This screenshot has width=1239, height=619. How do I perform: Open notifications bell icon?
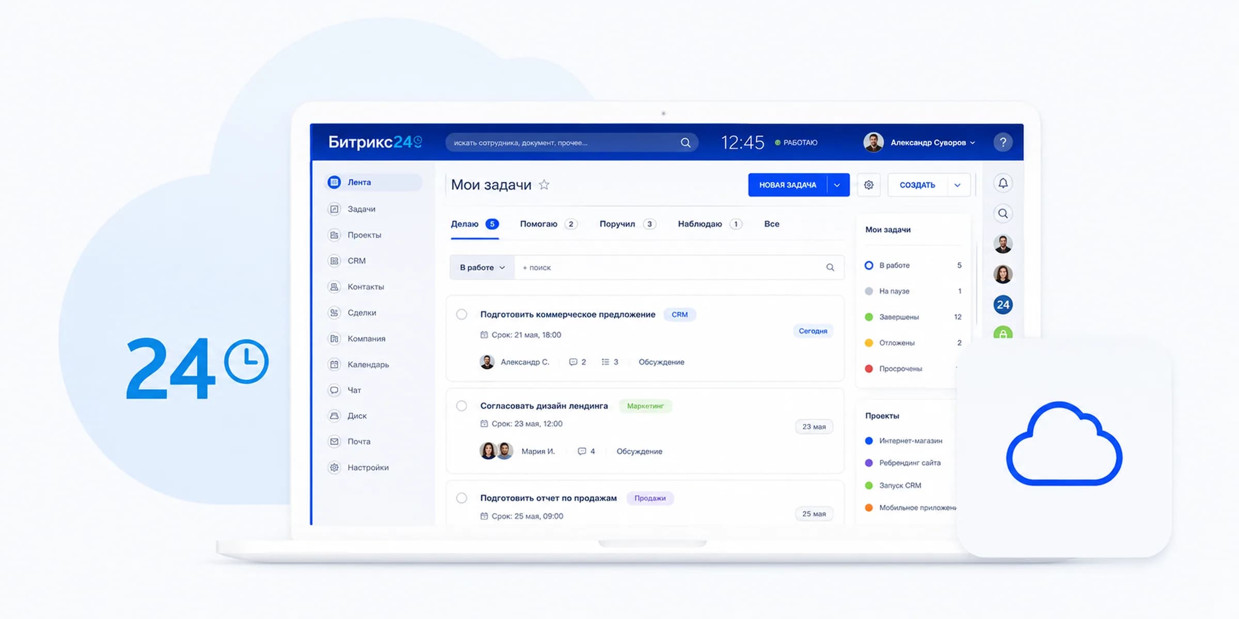coord(1003,183)
